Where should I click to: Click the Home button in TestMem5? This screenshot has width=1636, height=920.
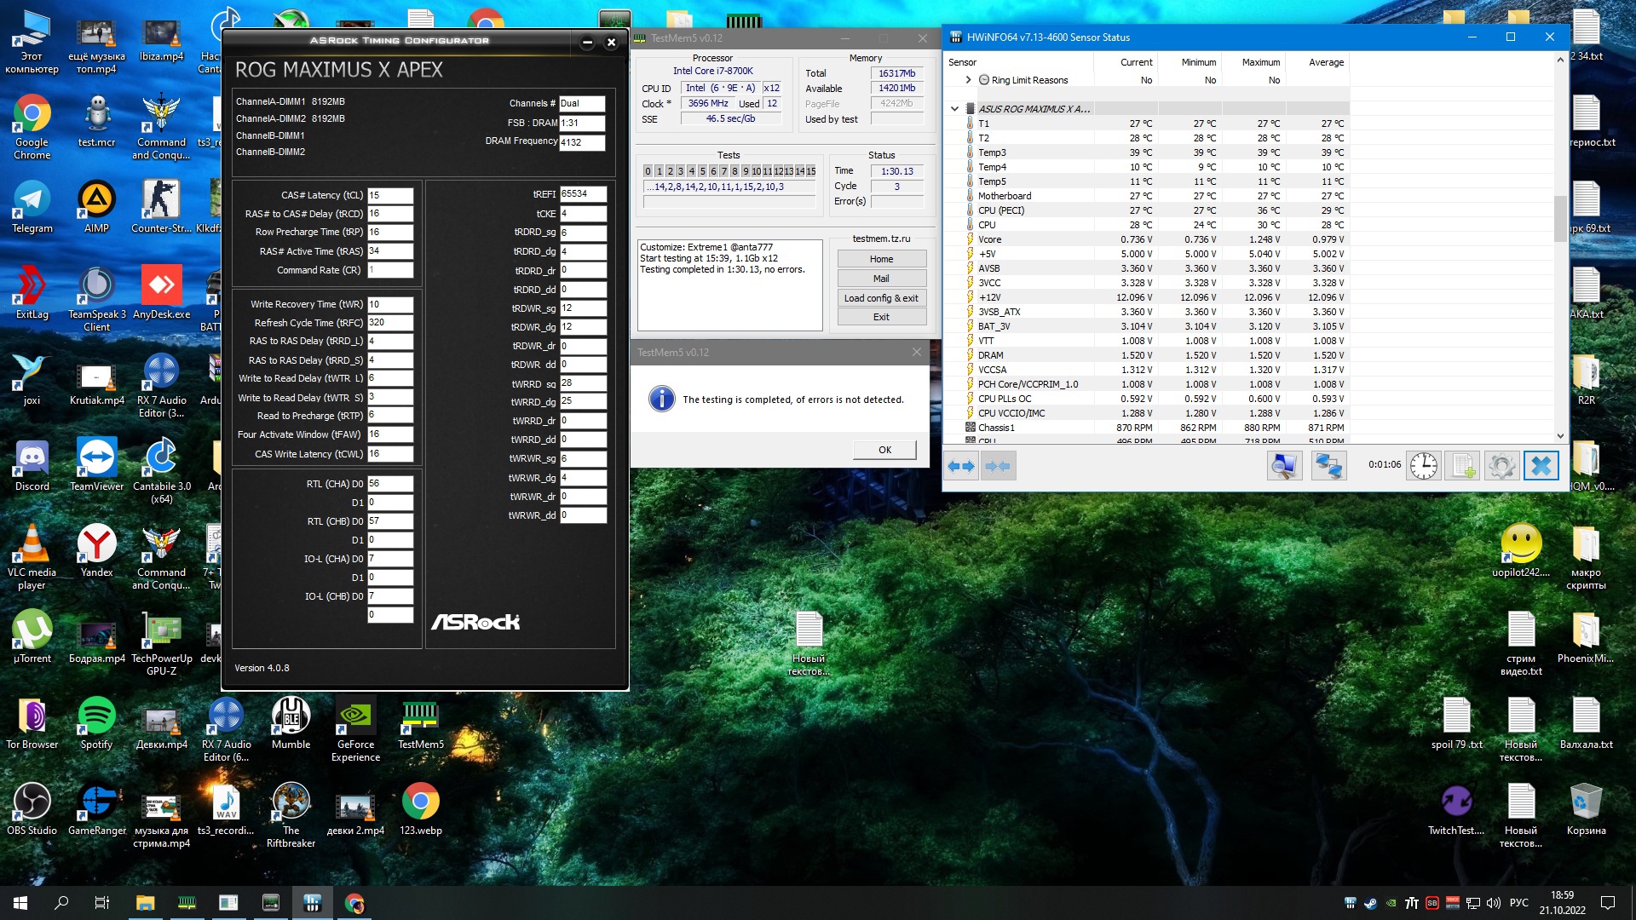click(x=881, y=259)
